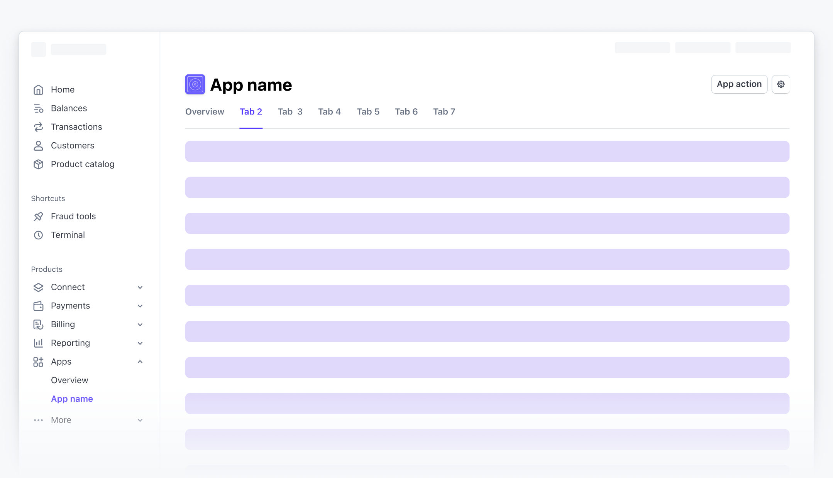This screenshot has width=833, height=478.
Task: Expand the Billing chevron
Action: (140, 325)
